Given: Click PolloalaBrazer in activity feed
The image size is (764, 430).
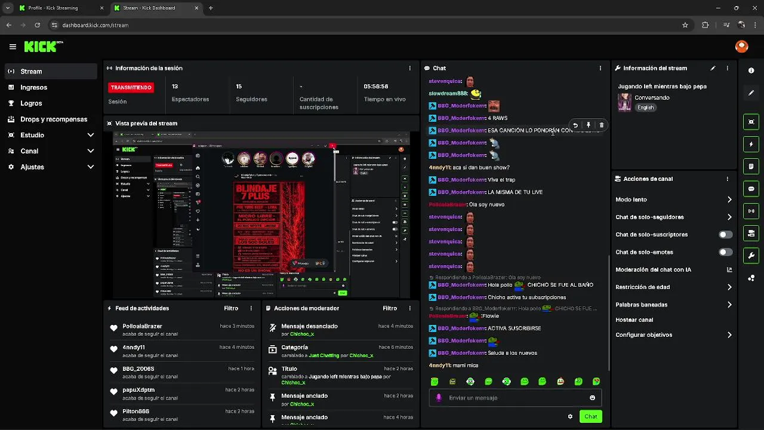Looking at the screenshot, I should (x=142, y=327).
